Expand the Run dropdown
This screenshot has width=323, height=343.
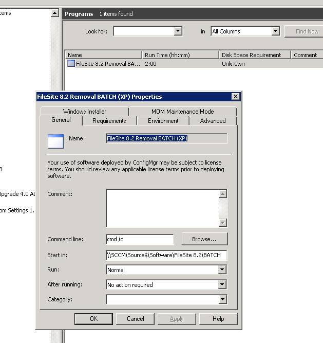(222, 270)
